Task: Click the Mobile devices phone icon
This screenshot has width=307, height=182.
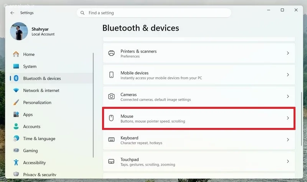Action: pyautogui.click(x=111, y=75)
